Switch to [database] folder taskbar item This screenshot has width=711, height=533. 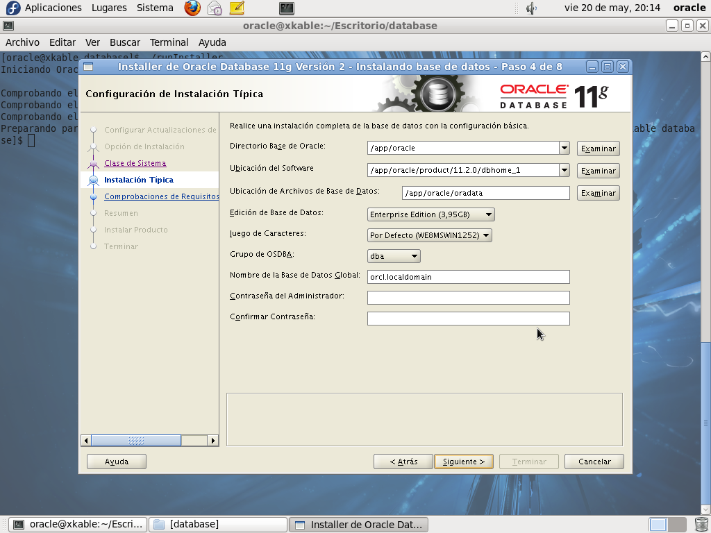pyautogui.click(x=217, y=525)
